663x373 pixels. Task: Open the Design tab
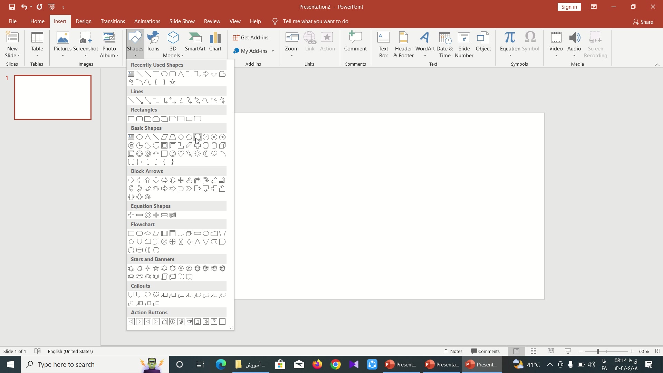tap(84, 21)
